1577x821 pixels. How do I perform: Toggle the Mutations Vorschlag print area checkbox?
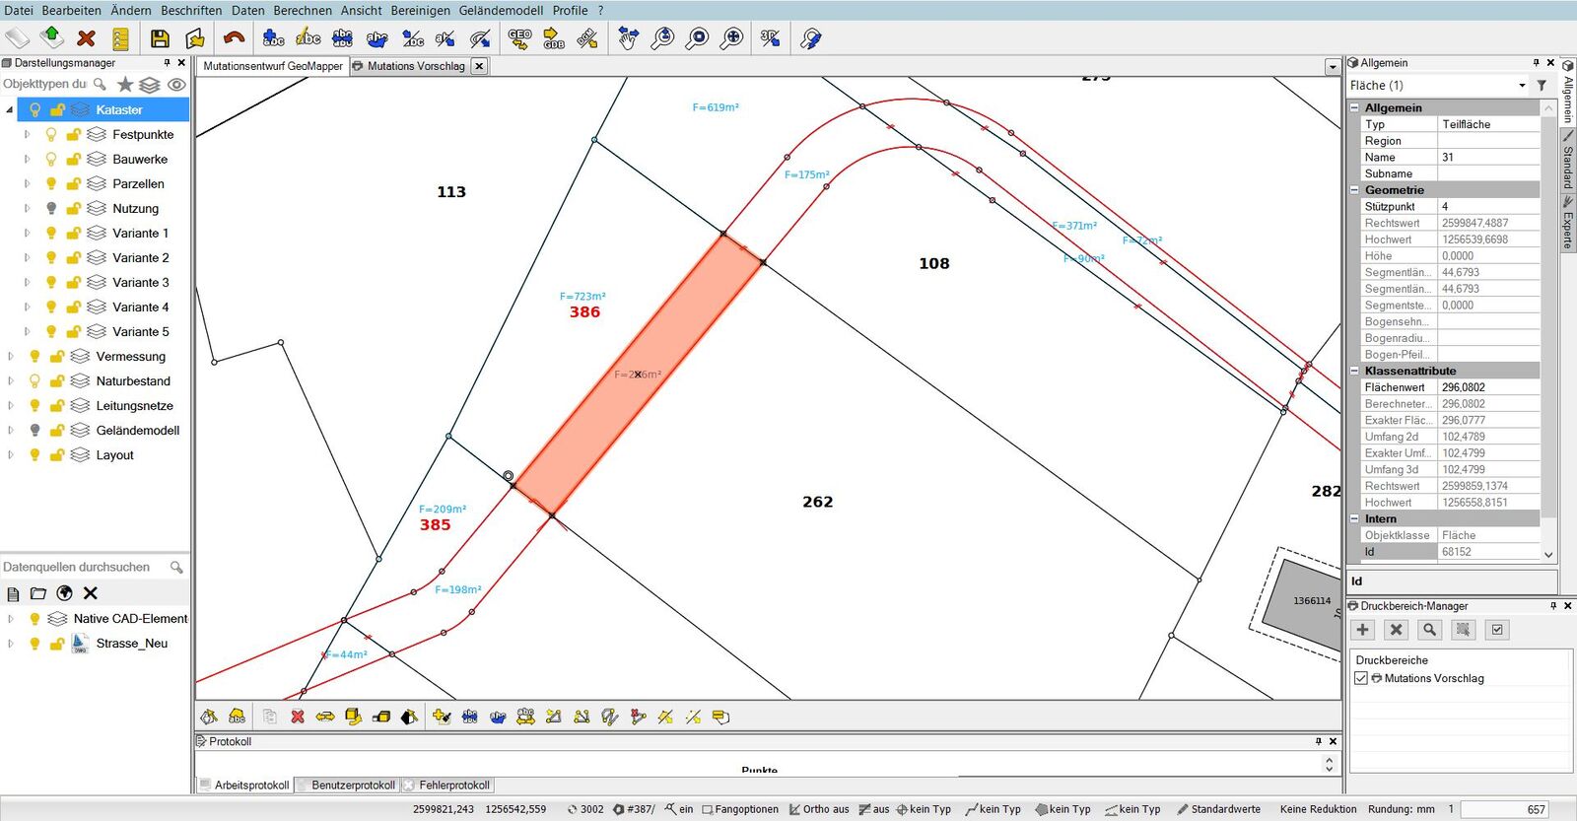coord(1361,678)
